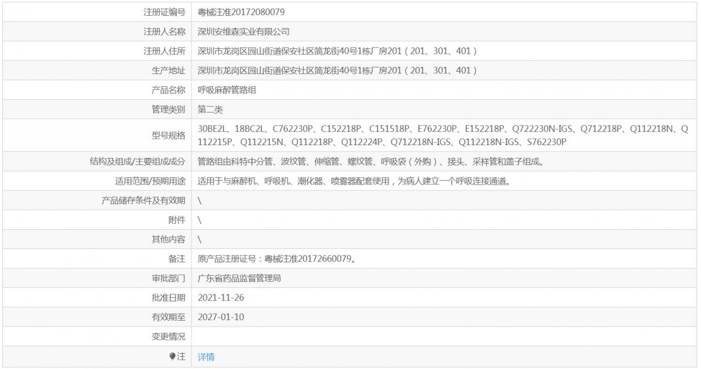
Task: Click the 其他内容 label
Action: click(x=169, y=239)
